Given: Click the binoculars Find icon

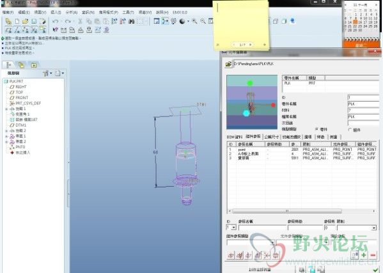Looking at the screenshot, I should [132, 22].
